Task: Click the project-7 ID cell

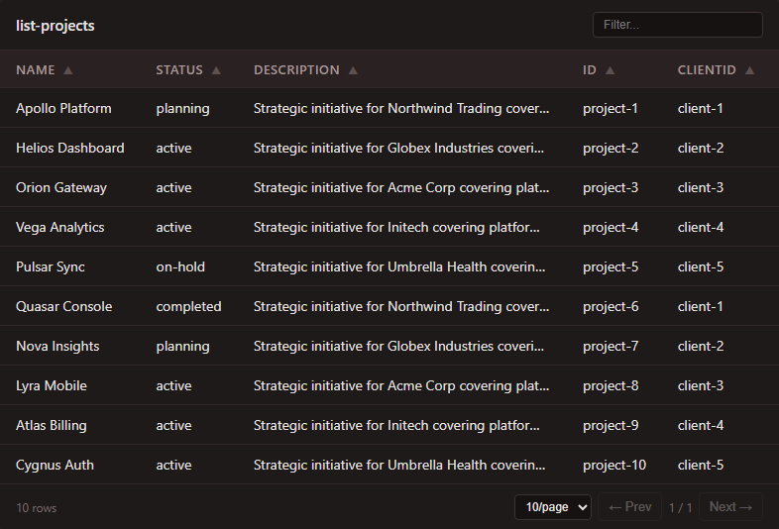Action: pos(611,347)
